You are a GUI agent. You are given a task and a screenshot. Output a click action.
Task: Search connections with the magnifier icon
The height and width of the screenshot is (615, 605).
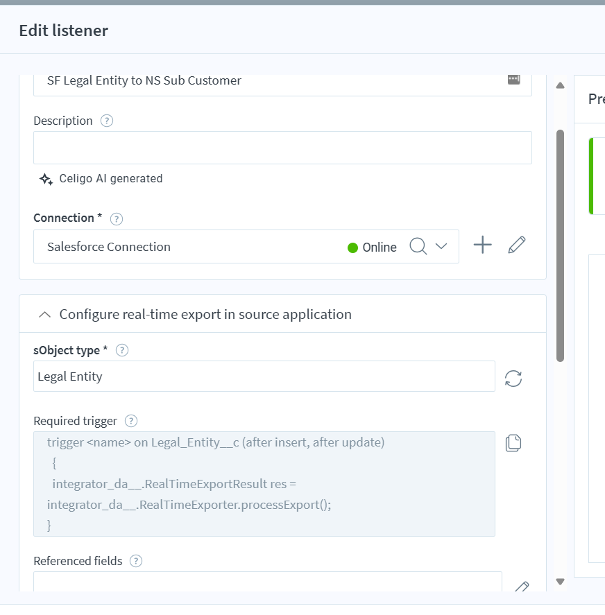(x=418, y=247)
